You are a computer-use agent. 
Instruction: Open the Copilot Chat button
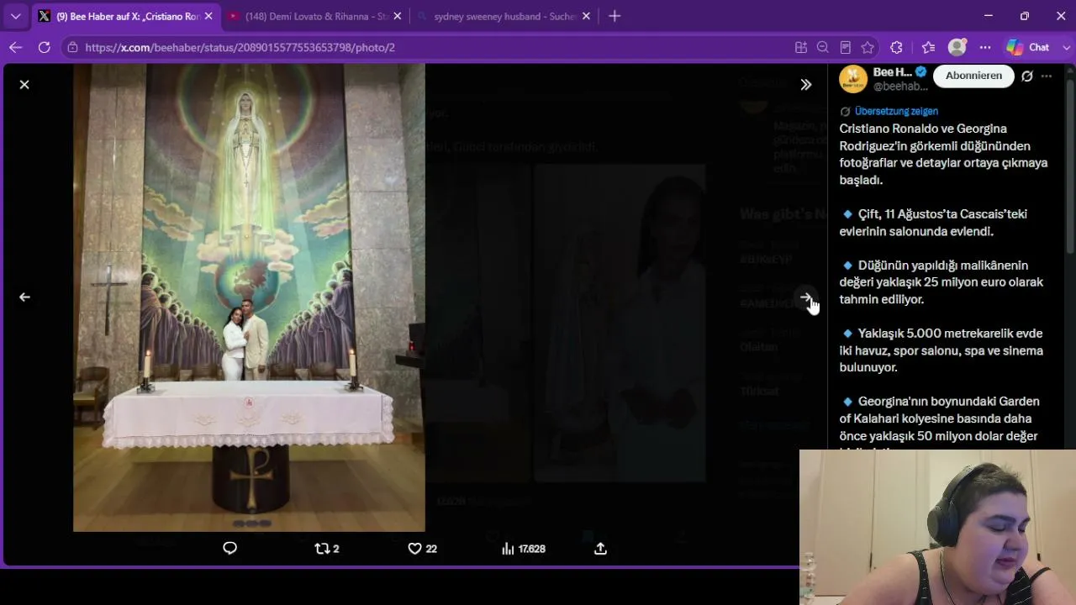(x=1029, y=47)
